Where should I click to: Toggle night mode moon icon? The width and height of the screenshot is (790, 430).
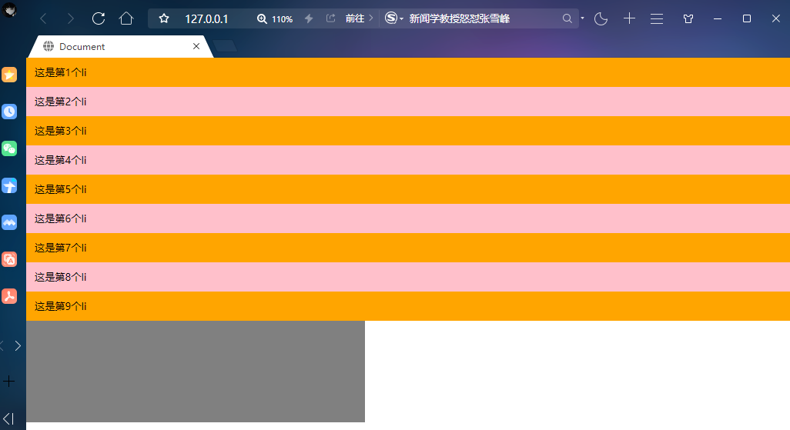pos(601,19)
